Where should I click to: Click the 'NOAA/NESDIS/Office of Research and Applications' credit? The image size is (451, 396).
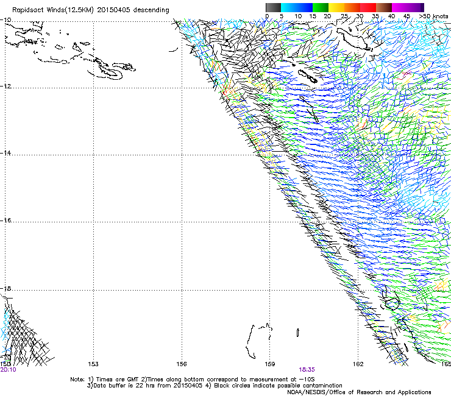tap(359, 392)
